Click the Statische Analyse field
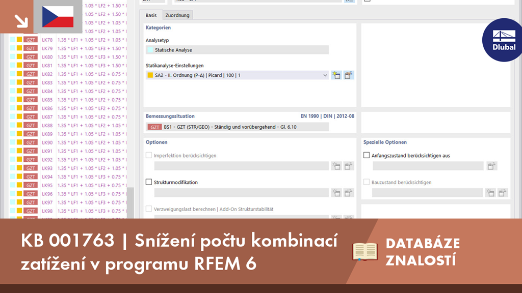This screenshot has width=522, height=293. (237, 50)
